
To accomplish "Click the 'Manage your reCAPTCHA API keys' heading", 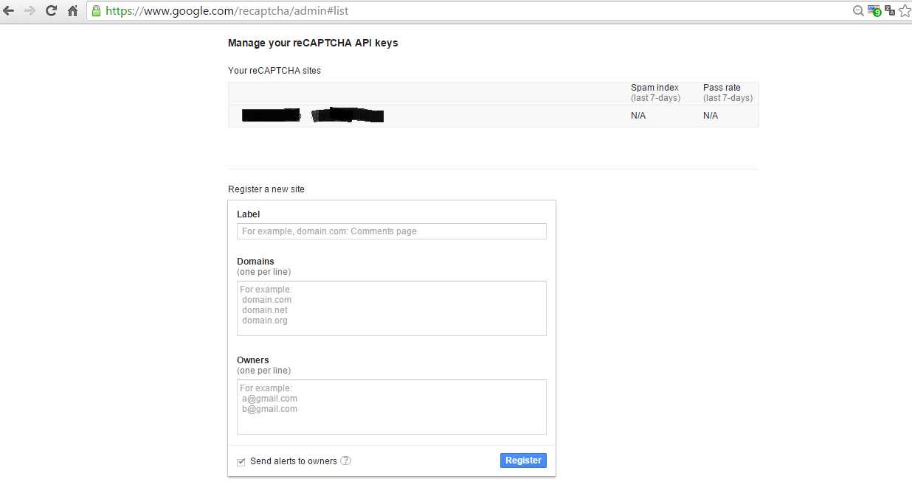I will click(x=313, y=43).
